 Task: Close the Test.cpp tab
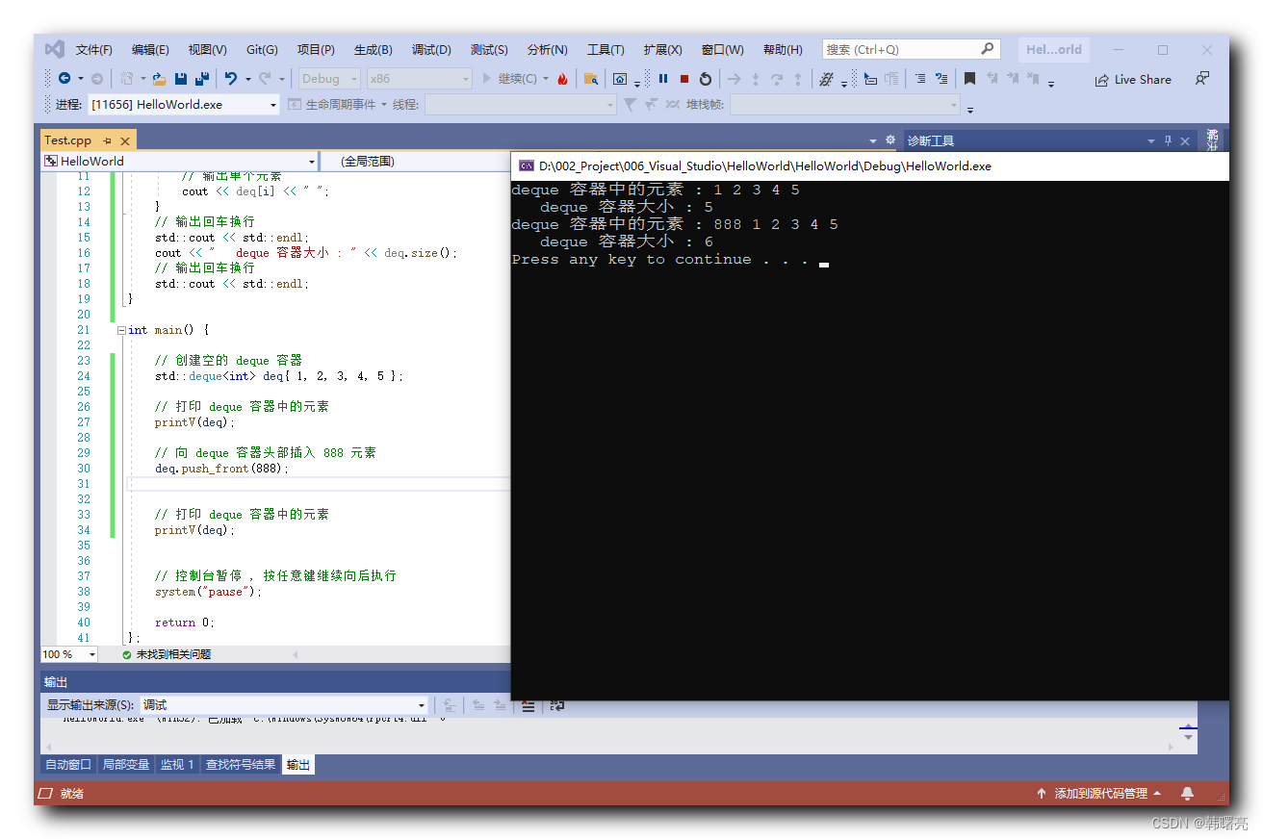click(124, 140)
